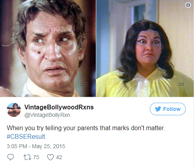
Task: Click the watermark on the left photo
Action: coord(83,84)
